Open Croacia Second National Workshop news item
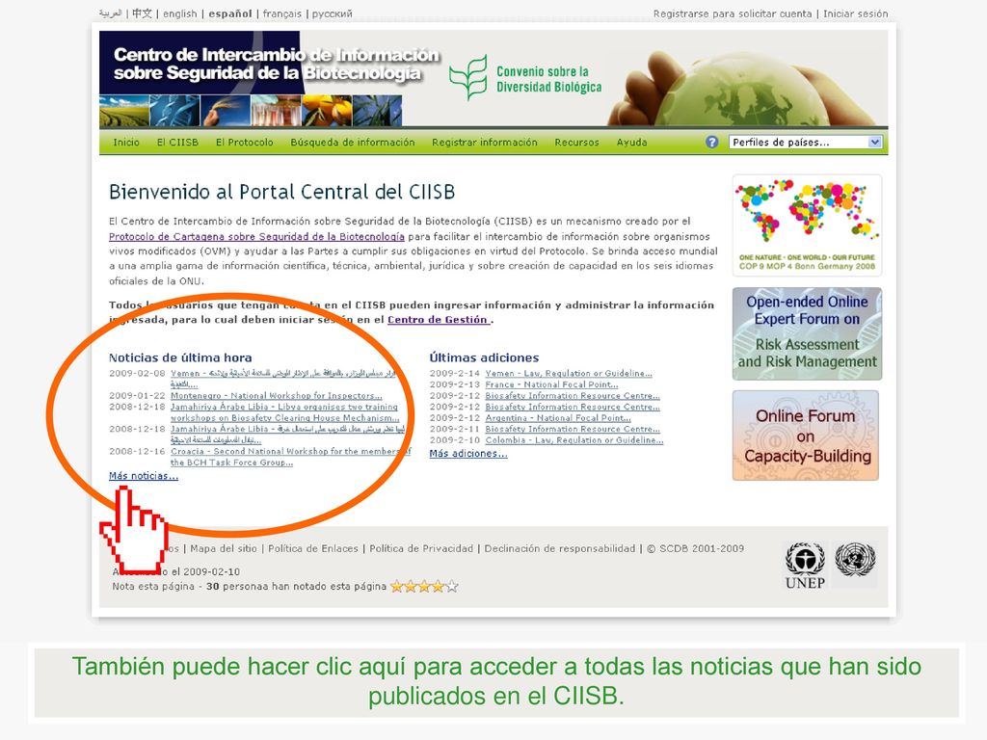The image size is (987, 740). point(291,457)
